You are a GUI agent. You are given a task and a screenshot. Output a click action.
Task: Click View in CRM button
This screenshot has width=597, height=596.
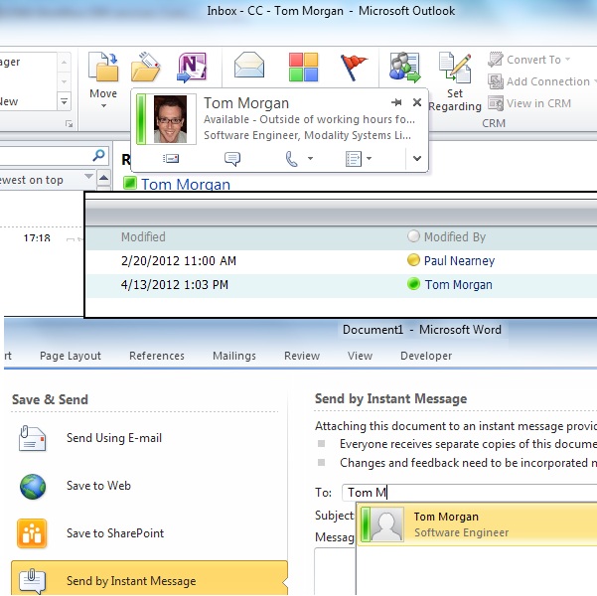tap(529, 103)
